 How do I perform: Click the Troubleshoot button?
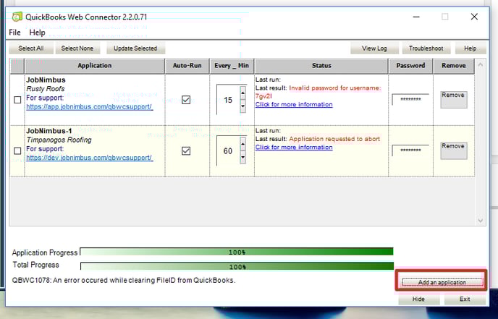tap(426, 48)
